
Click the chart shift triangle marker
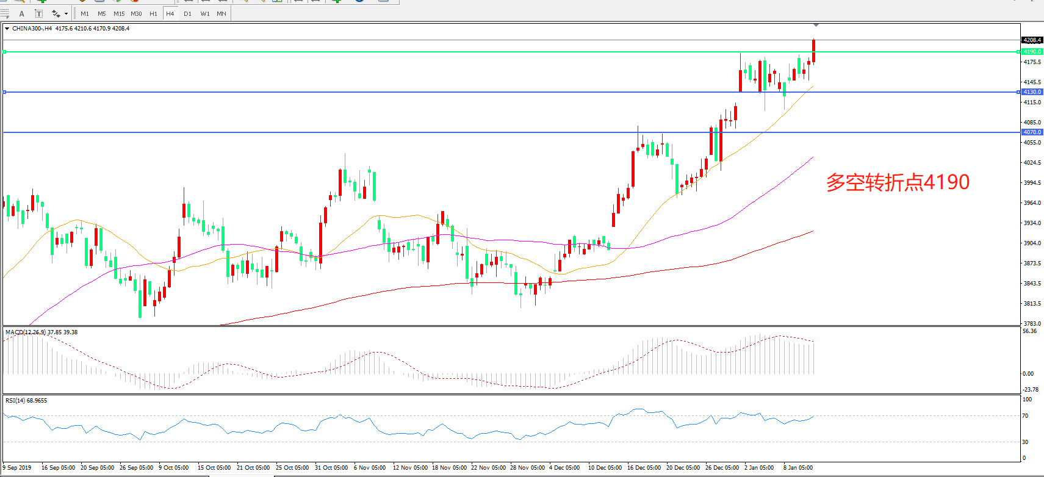(x=816, y=26)
